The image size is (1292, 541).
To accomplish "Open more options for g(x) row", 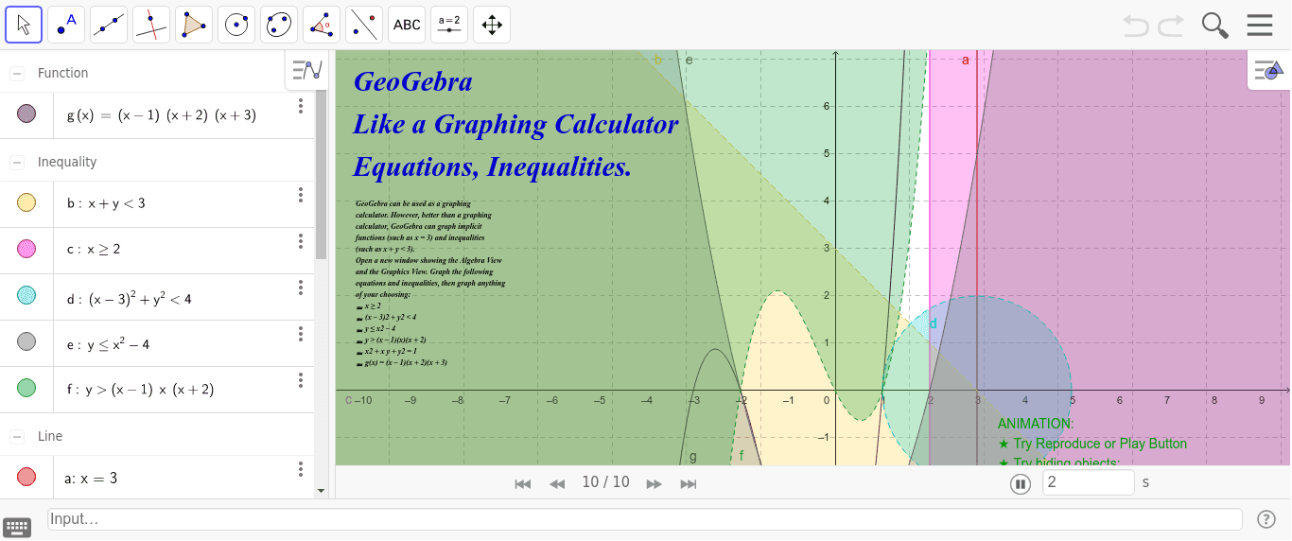I will click(x=301, y=106).
